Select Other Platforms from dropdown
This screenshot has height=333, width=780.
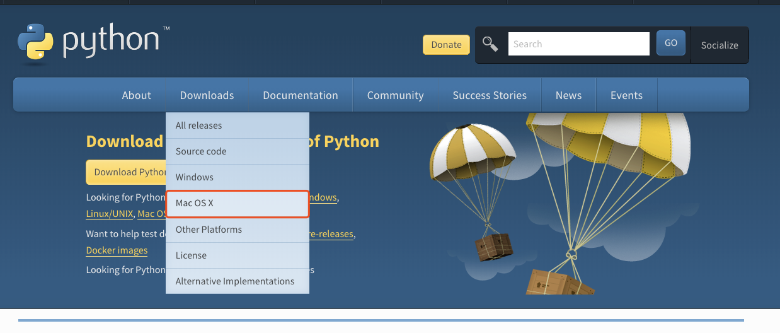[x=238, y=230]
